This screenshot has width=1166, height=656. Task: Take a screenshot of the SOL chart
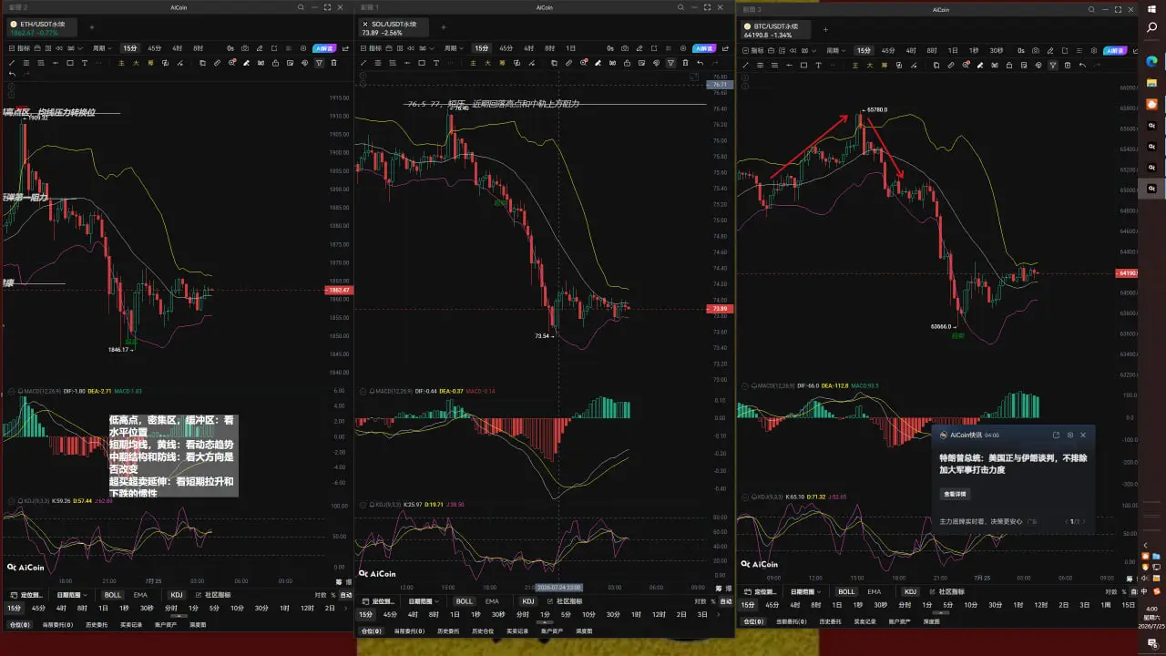(x=625, y=48)
